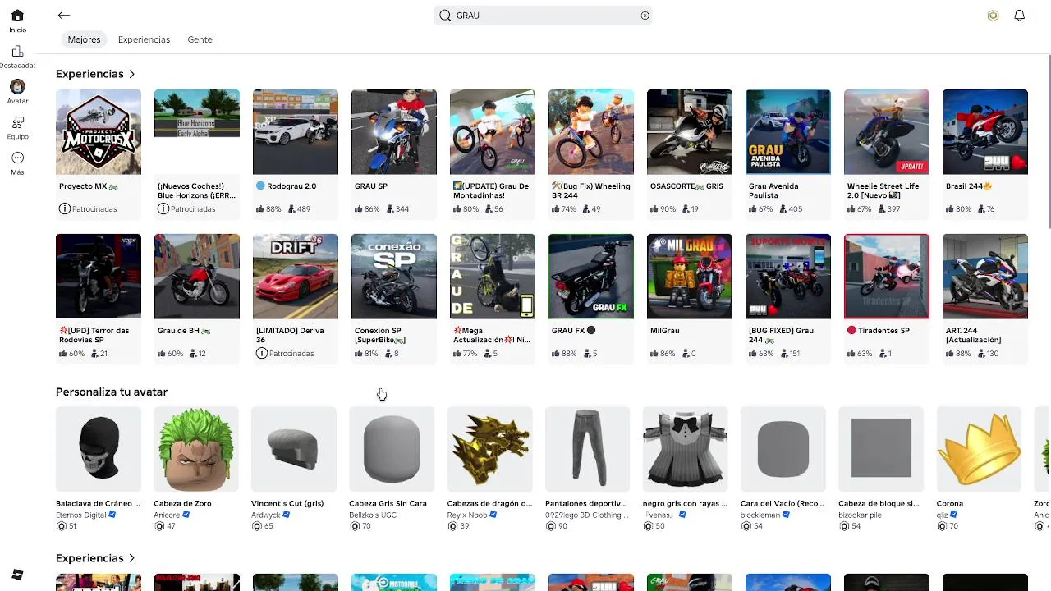Switch to the Mejores tab
Viewport: 1051px width, 591px height.
[84, 39]
